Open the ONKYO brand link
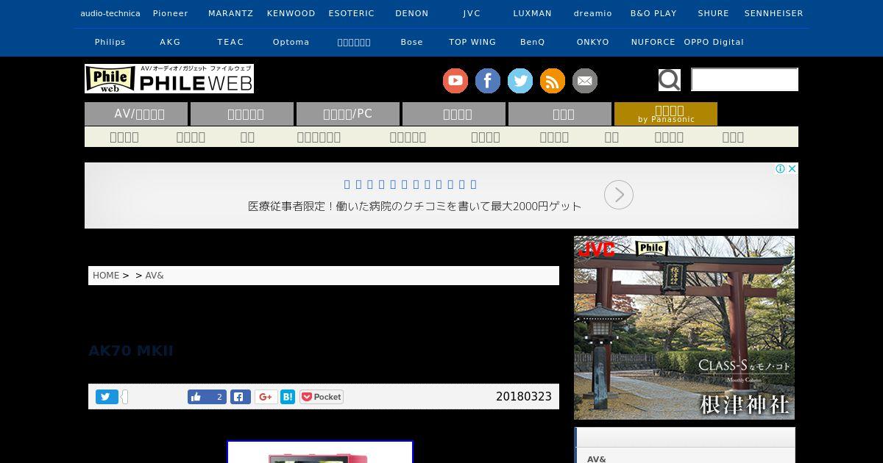883x463 pixels. coord(593,42)
